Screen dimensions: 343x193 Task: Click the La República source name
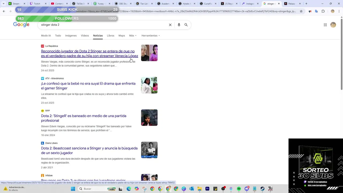[x=51, y=46]
